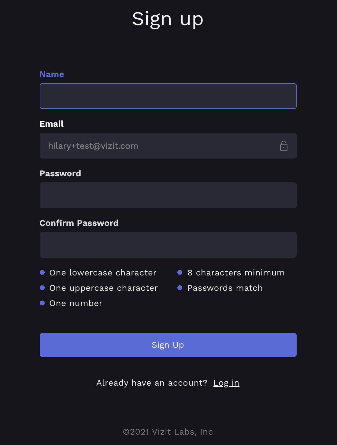The image size is (337, 445).
Task: Click the Name field label
Action: 52,74
